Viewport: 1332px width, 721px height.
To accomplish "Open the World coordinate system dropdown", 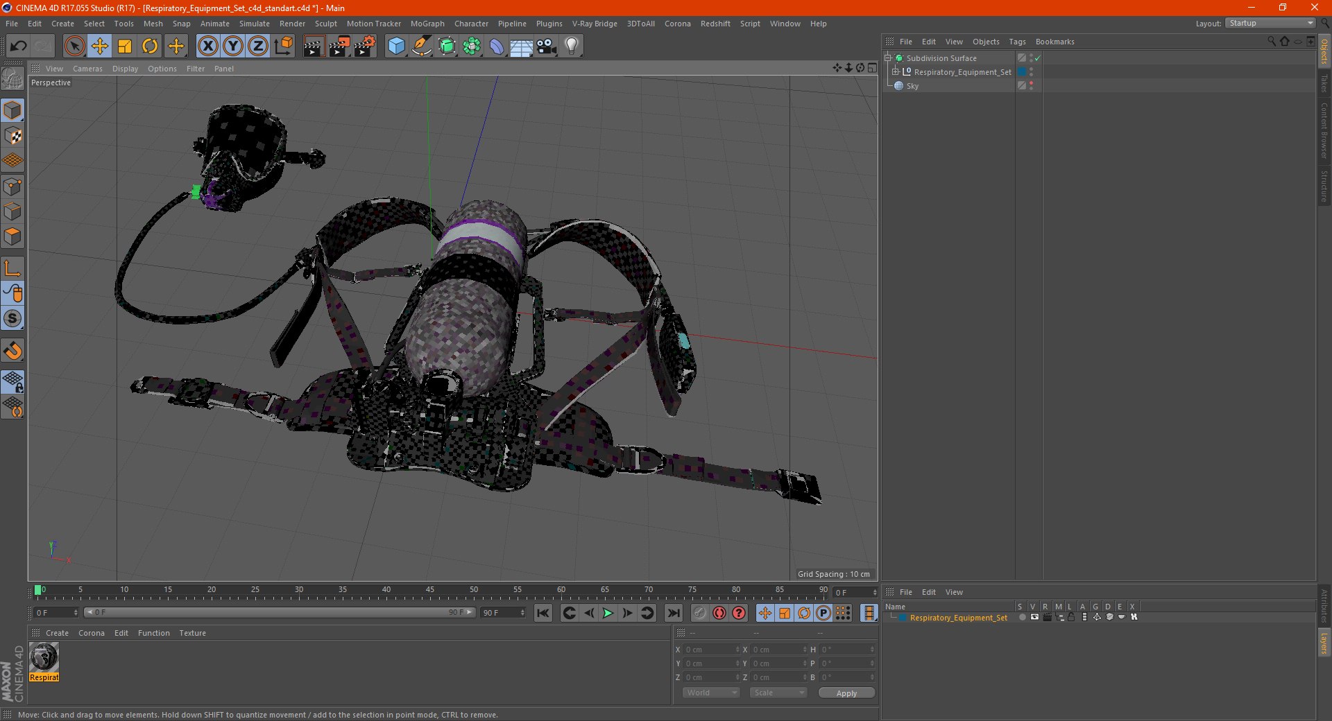I will (x=711, y=693).
